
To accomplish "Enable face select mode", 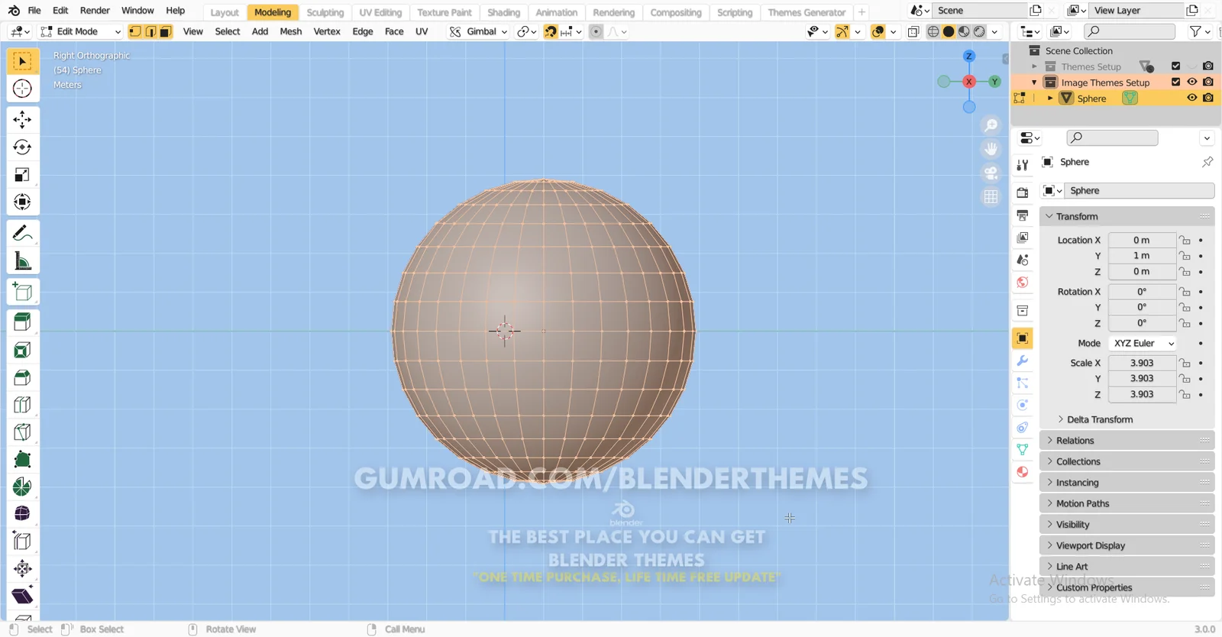I will [166, 31].
